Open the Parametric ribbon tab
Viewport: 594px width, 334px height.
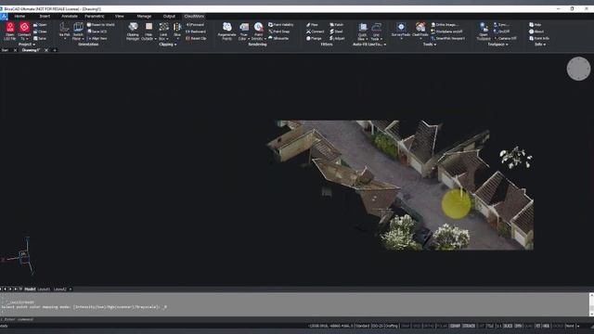pyautogui.click(x=95, y=17)
